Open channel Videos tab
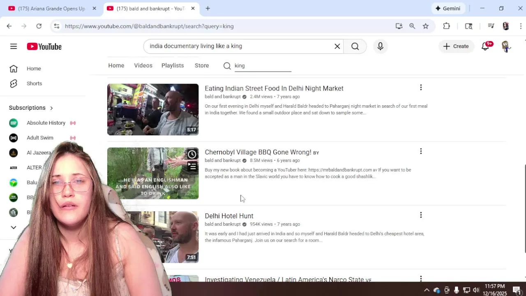The width and height of the screenshot is (526, 296). pos(143,65)
